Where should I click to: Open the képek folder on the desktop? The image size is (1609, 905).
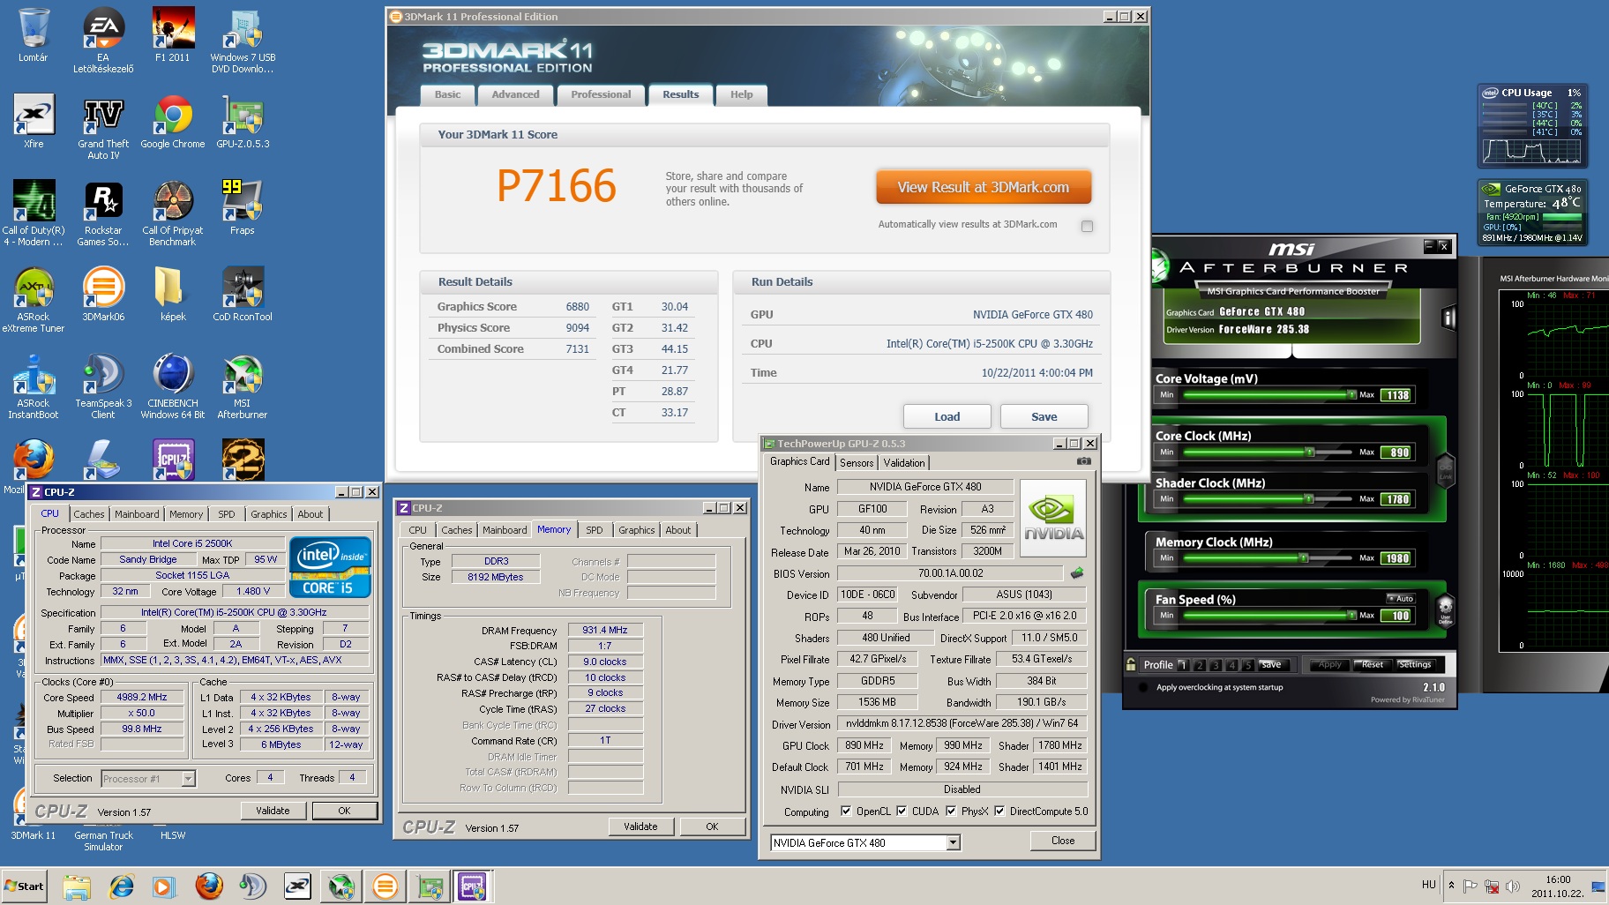(x=173, y=294)
